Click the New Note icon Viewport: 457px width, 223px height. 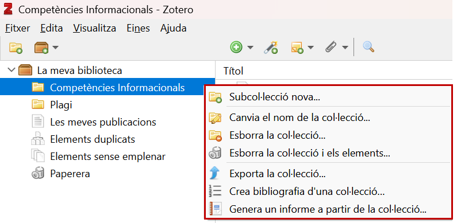(297, 48)
